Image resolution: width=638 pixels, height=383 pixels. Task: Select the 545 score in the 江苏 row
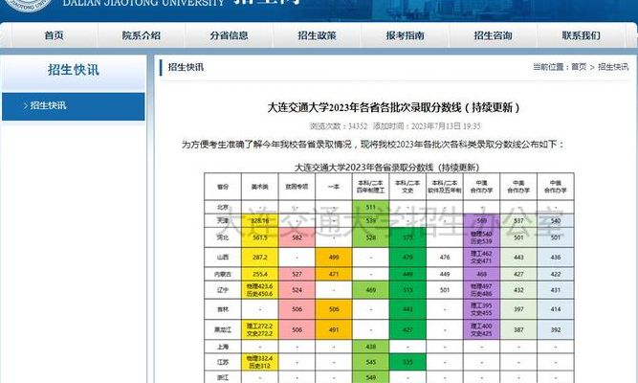click(371, 362)
